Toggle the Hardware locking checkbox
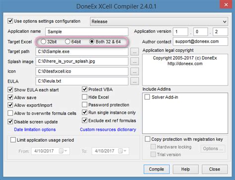 point(153,147)
